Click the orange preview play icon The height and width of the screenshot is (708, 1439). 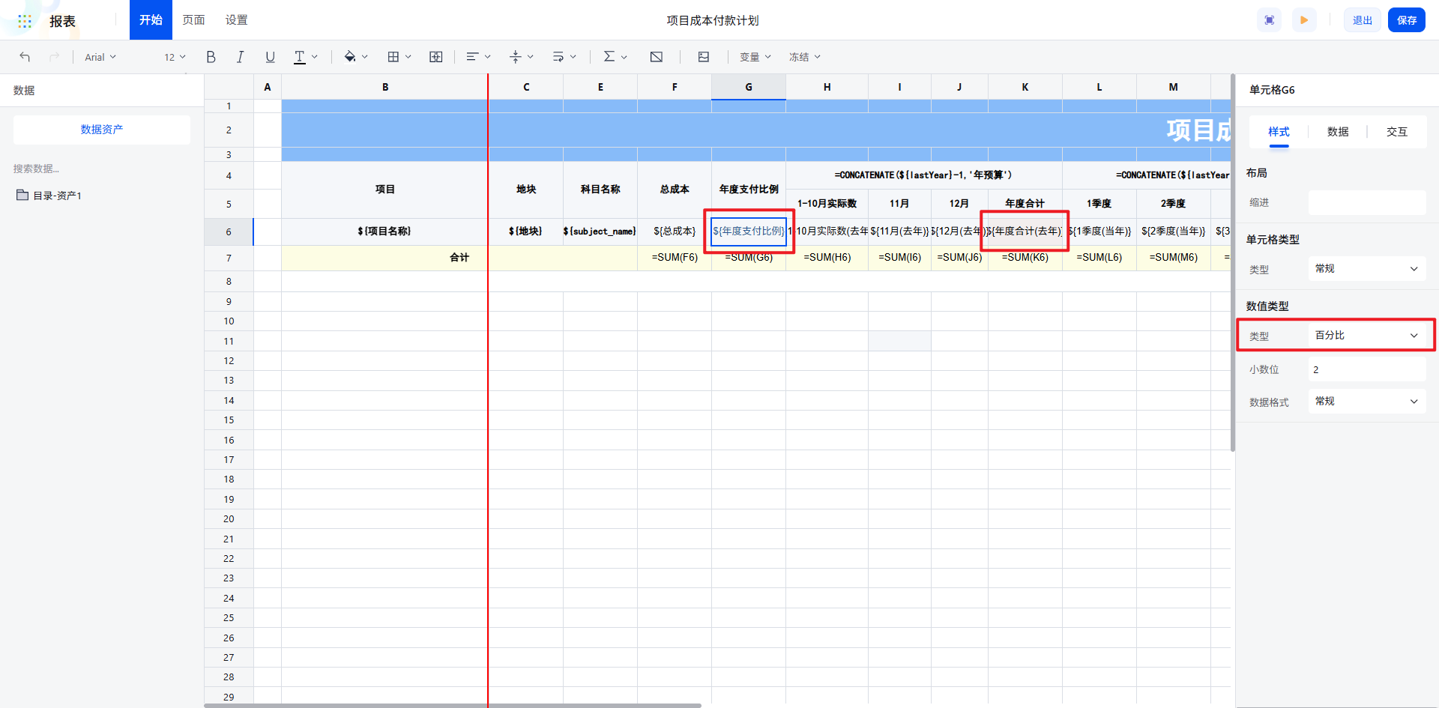point(1304,20)
